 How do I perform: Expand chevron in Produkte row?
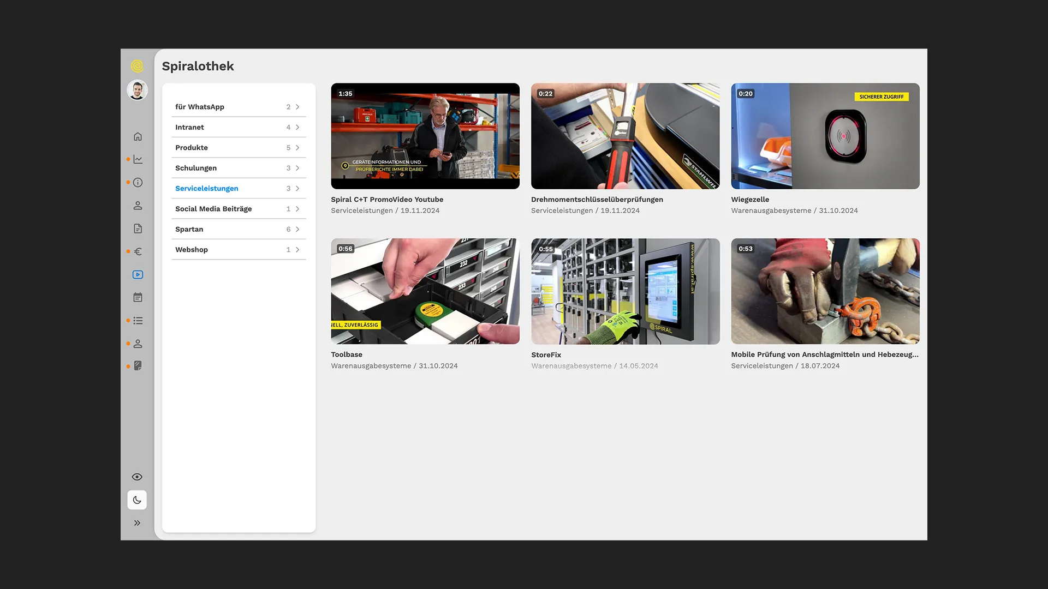point(297,148)
